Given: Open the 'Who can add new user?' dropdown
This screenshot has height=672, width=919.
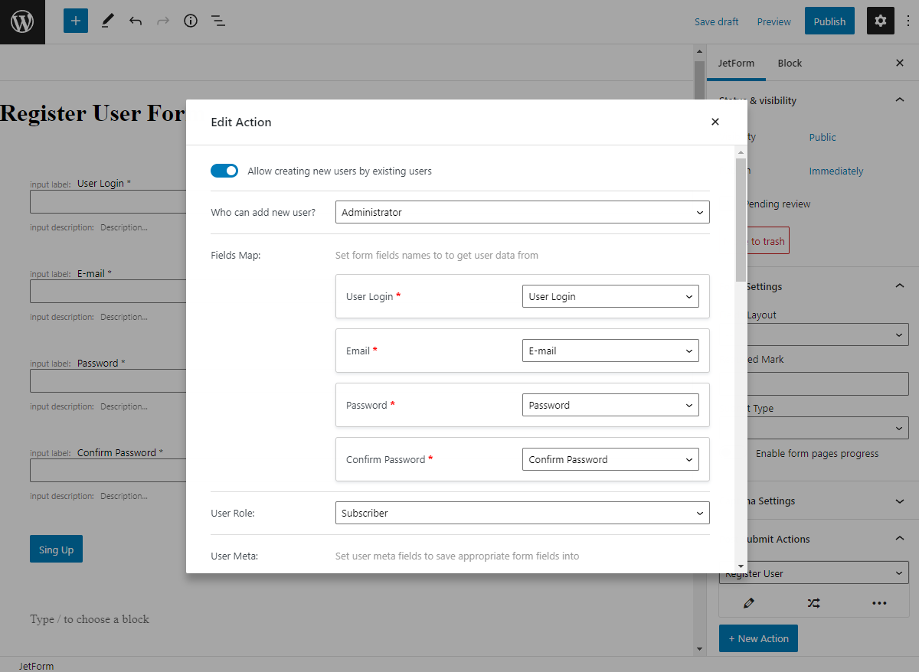Looking at the screenshot, I should point(522,212).
